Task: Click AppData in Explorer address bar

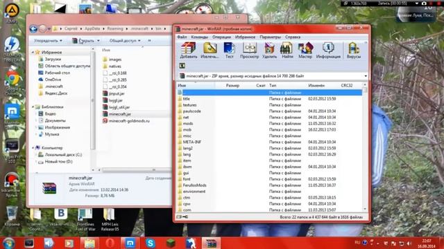Action: [x=92, y=29]
